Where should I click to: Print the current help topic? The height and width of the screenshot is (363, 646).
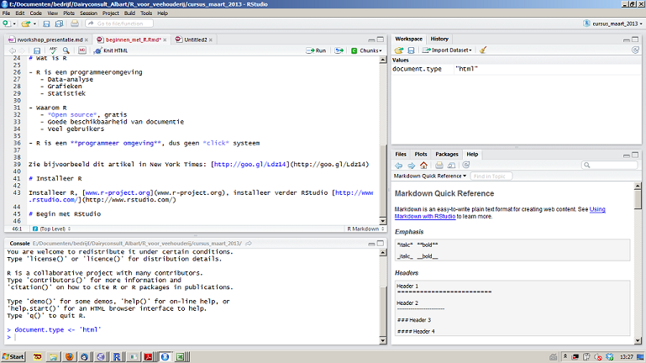(439, 166)
